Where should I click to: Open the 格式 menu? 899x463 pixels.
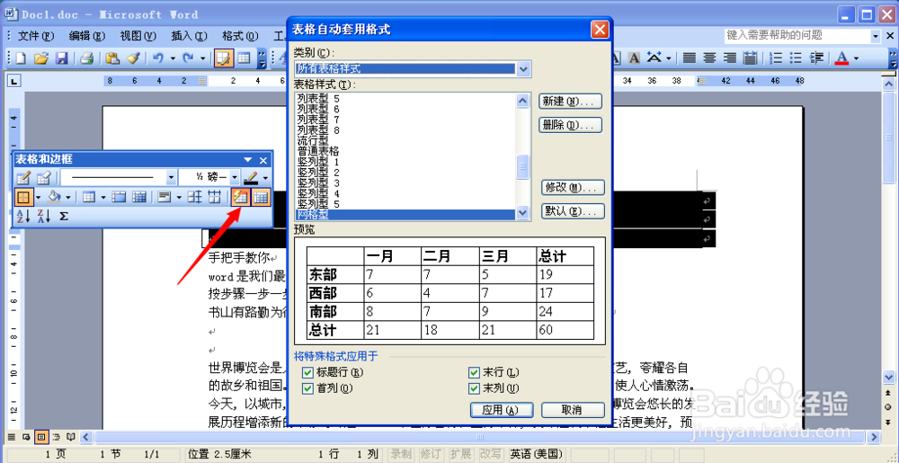(x=240, y=36)
